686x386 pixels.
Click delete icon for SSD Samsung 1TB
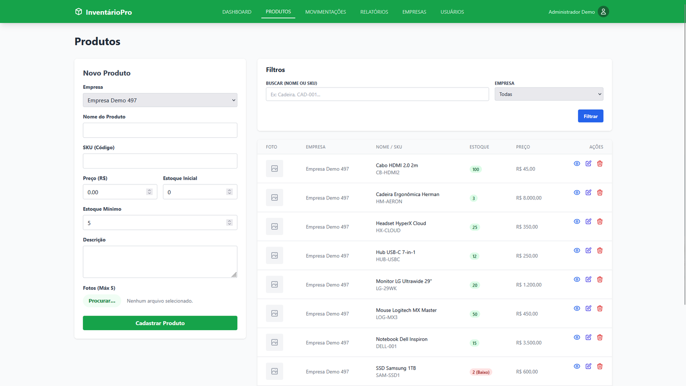(x=599, y=366)
